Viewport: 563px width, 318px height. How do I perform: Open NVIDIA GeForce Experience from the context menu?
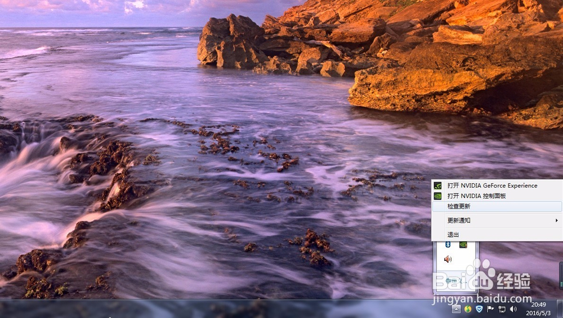tap(497, 185)
